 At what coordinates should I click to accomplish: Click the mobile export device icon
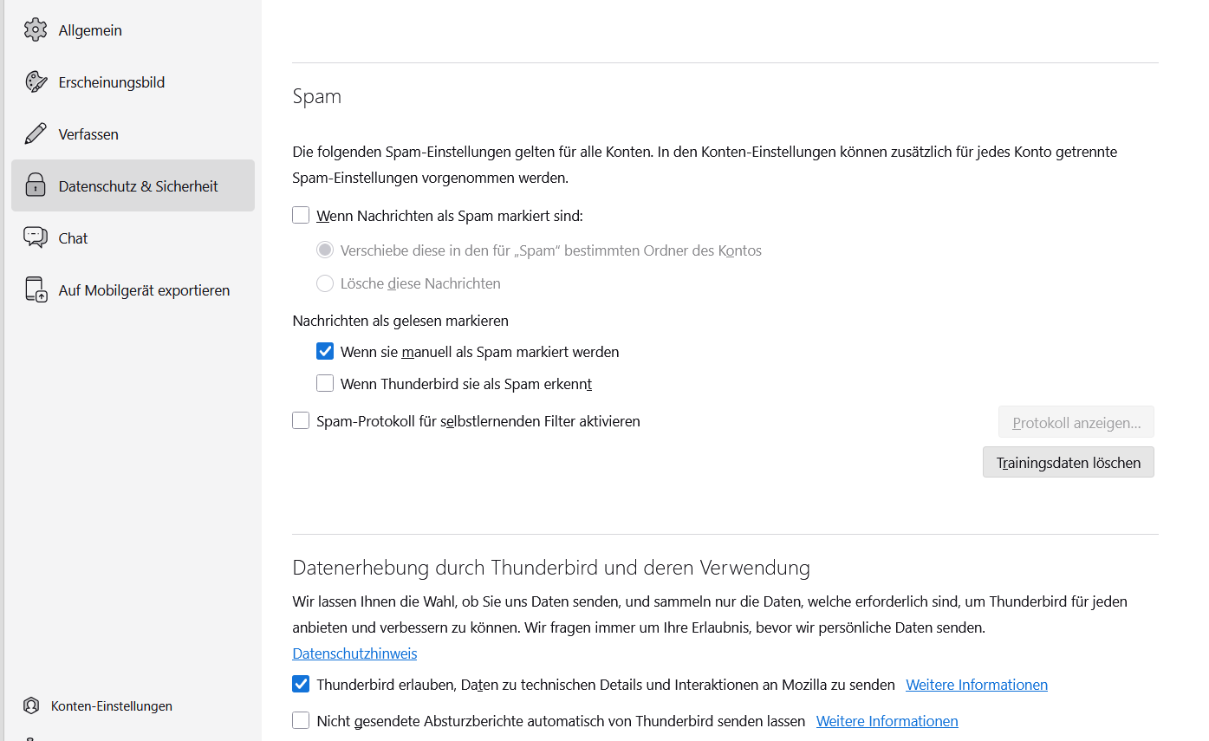coord(36,290)
